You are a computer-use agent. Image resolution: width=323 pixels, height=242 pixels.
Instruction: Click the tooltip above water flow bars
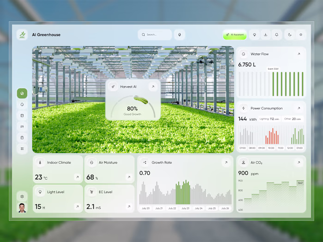[x=273, y=69]
